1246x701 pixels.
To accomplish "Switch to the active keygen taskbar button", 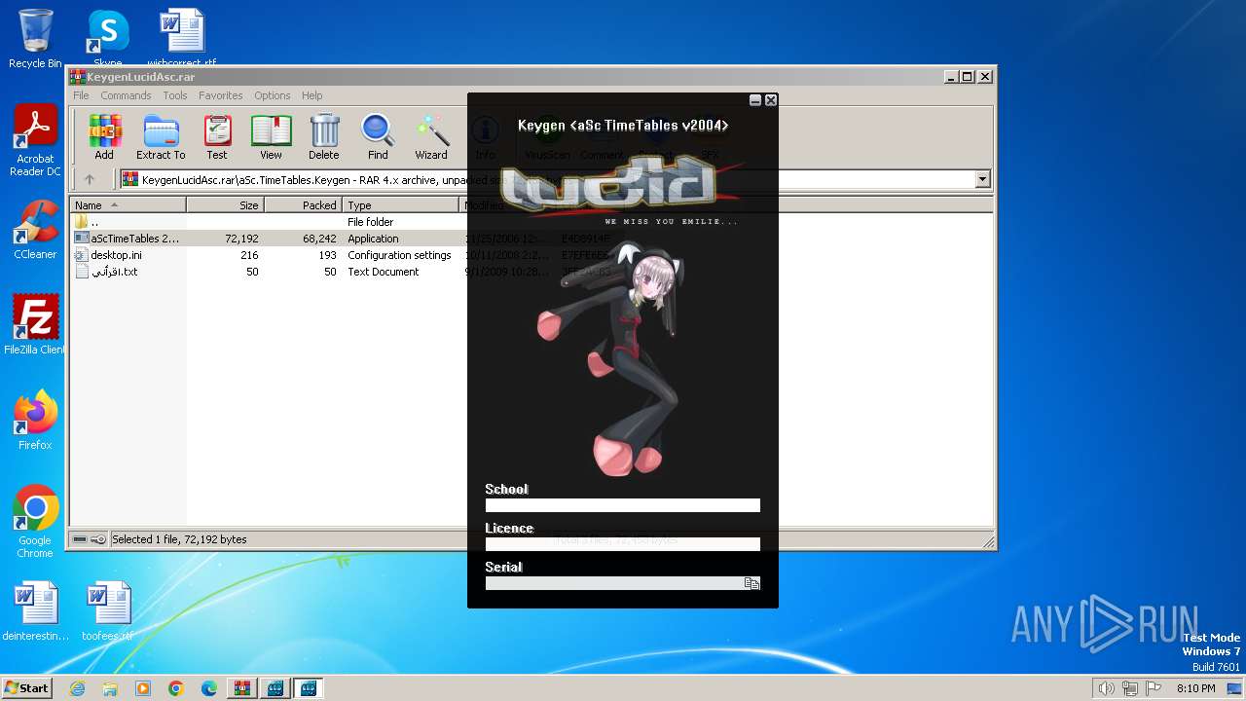I will (x=309, y=688).
